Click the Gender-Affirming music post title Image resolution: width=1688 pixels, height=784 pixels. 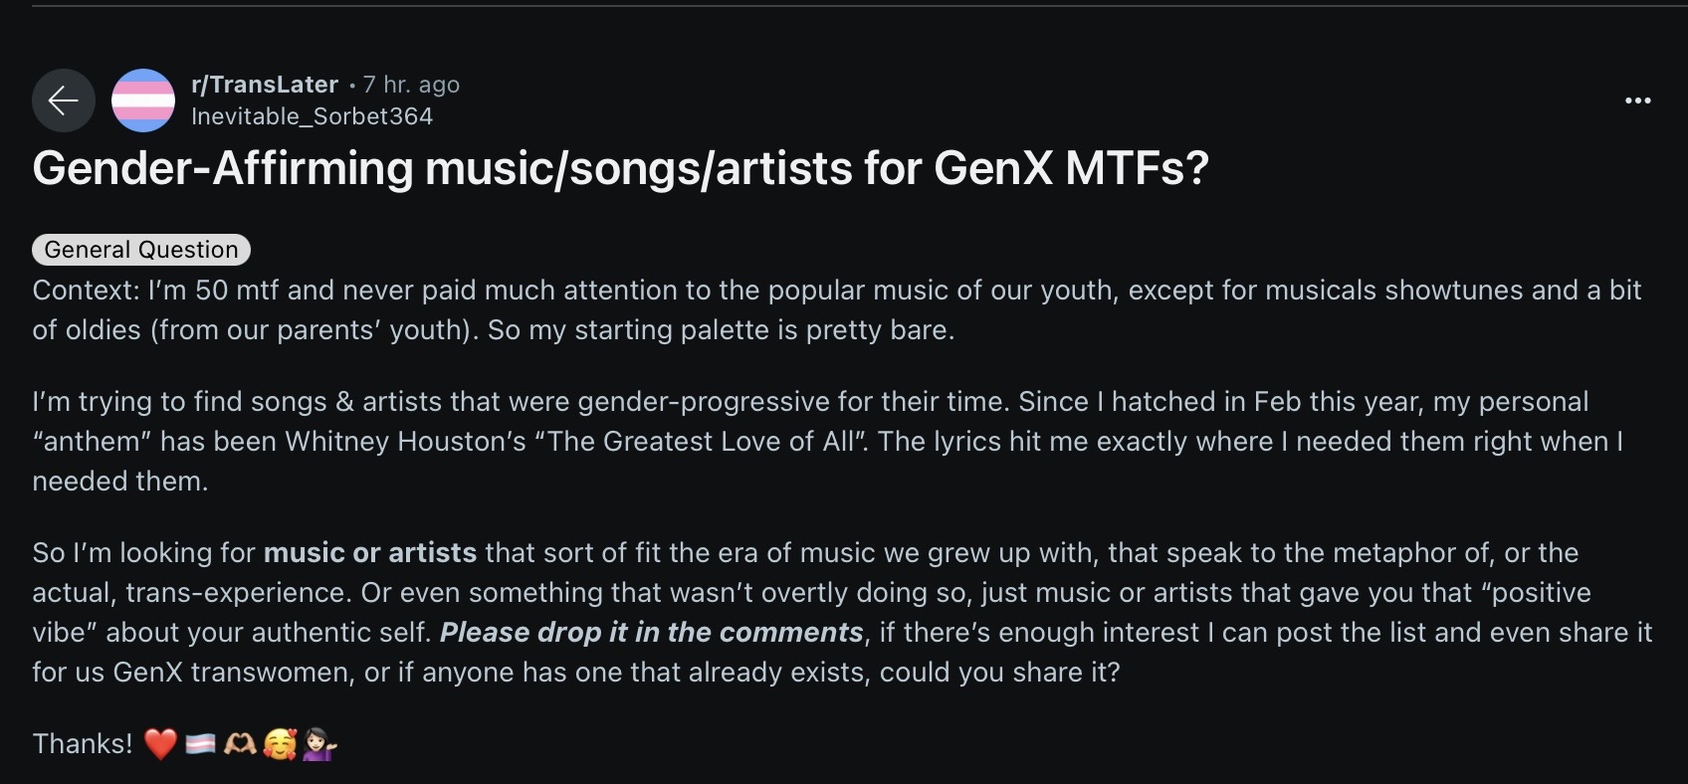click(x=620, y=168)
